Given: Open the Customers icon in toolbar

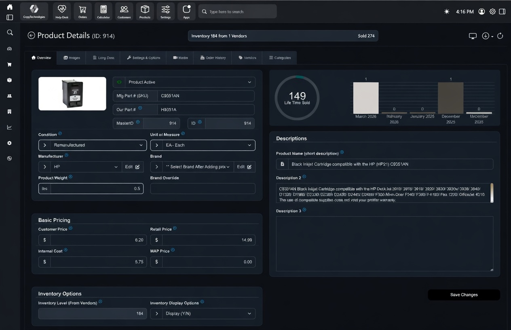Looking at the screenshot, I should click(x=124, y=11).
